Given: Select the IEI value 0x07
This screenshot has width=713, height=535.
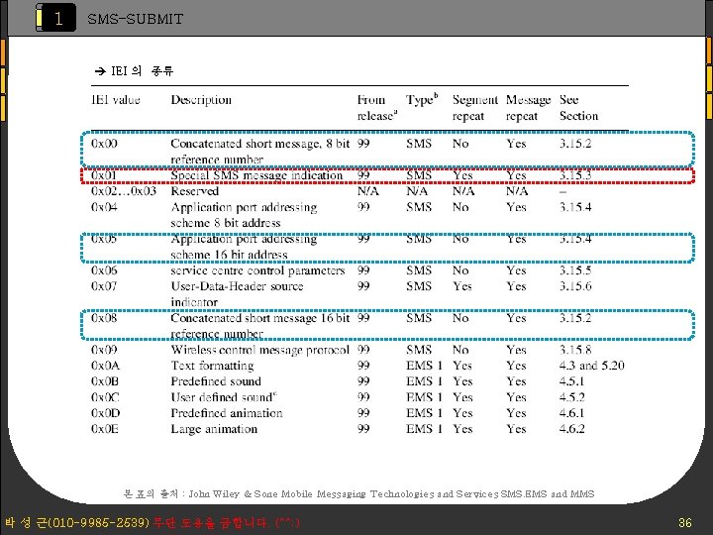Looking at the screenshot, I should pyautogui.click(x=104, y=286).
